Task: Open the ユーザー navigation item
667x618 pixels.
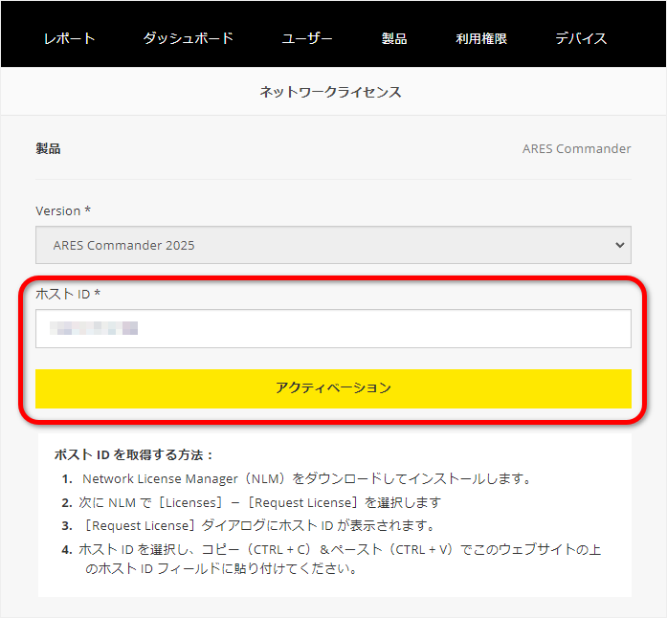Action: point(307,38)
